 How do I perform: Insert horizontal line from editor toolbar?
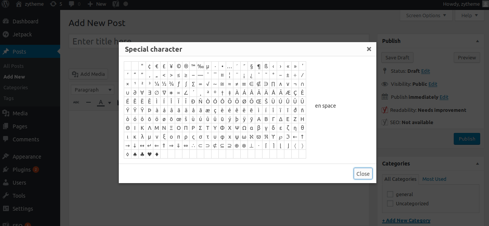89,102
